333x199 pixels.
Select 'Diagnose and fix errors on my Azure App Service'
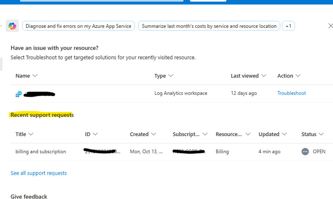(78, 26)
